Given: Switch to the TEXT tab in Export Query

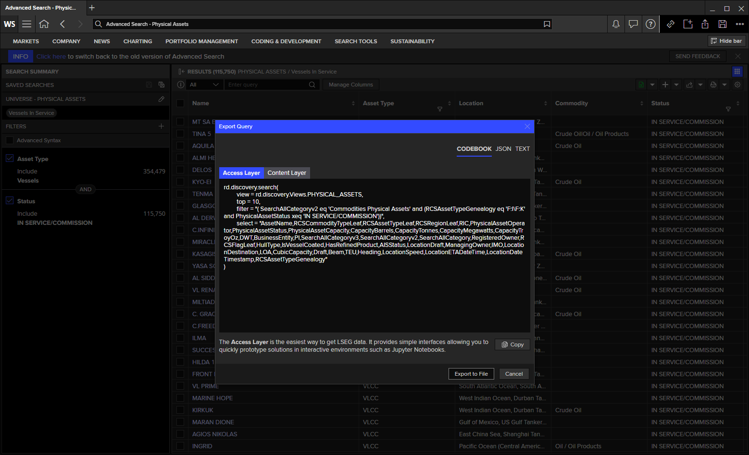Looking at the screenshot, I should click(x=523, y=149).
